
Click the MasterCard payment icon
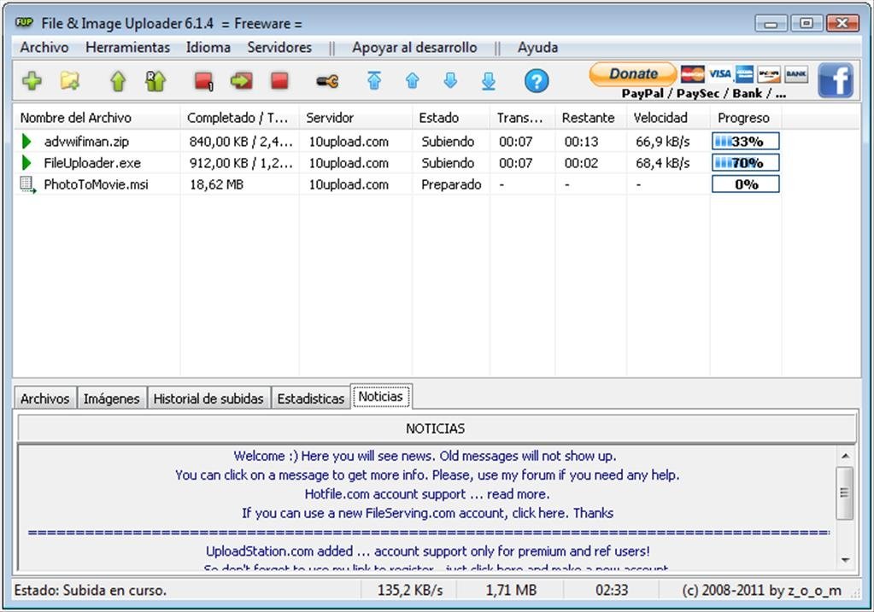pos(693,73)
